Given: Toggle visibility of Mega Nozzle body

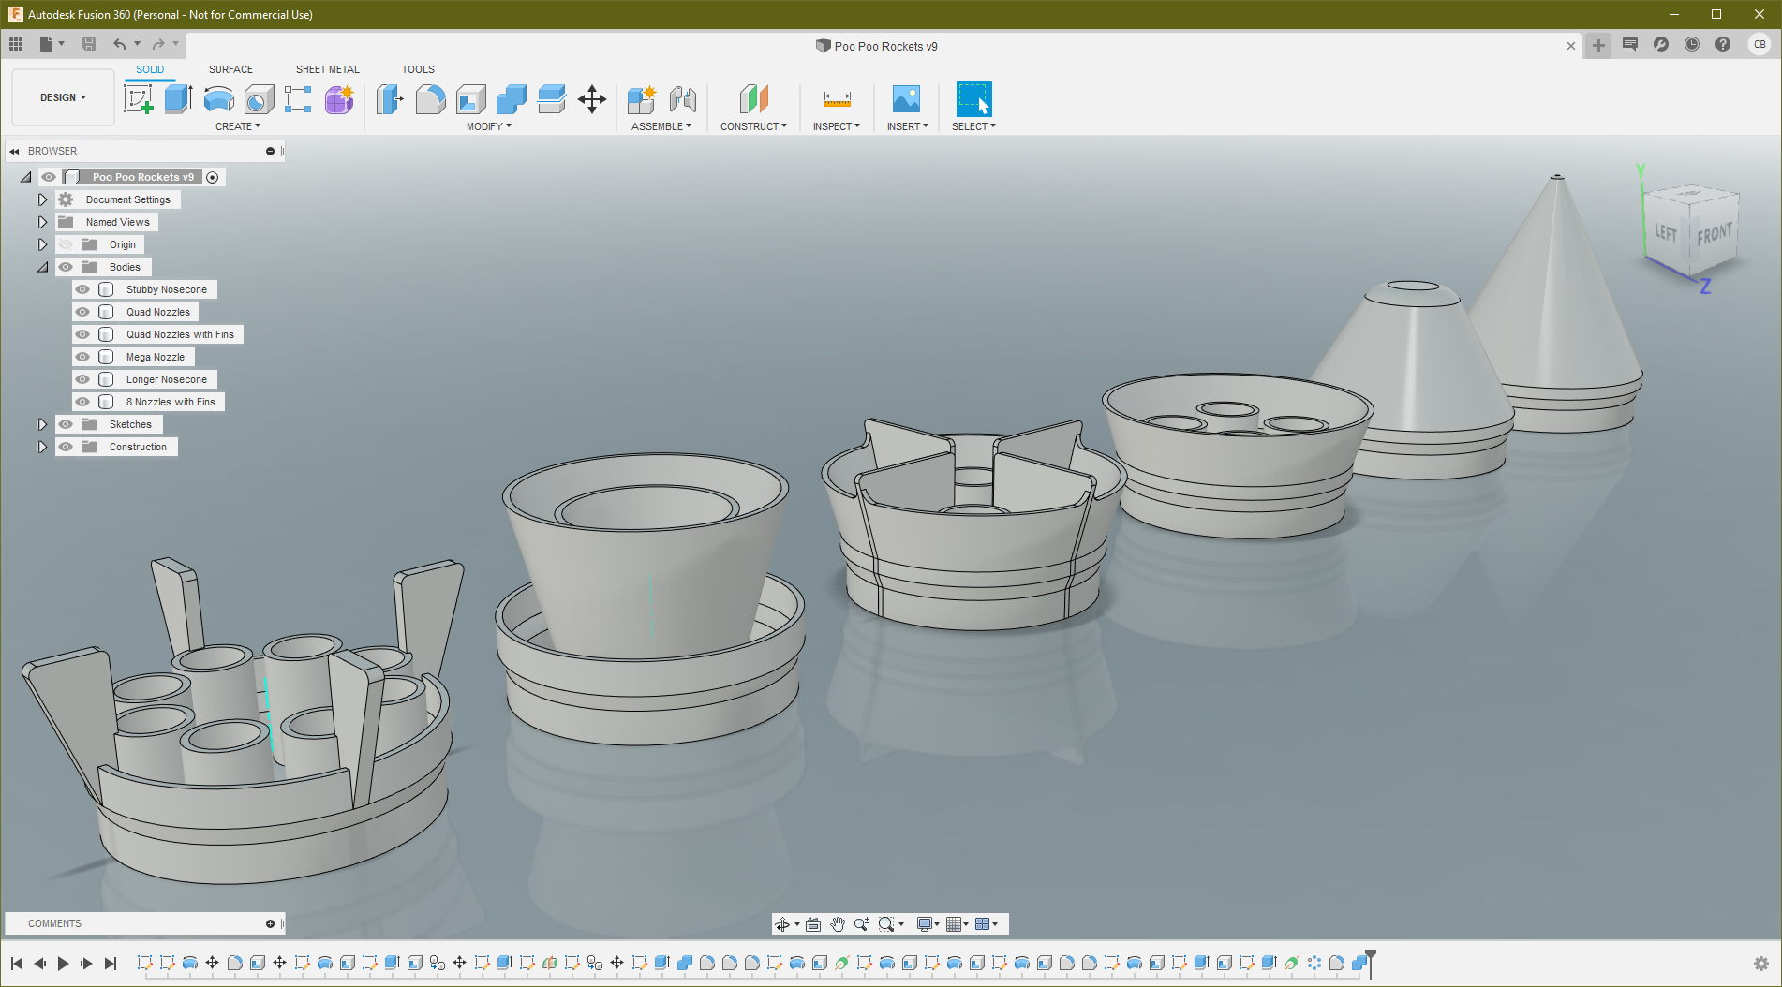Looking at the screenshot, I should [82, 357].
